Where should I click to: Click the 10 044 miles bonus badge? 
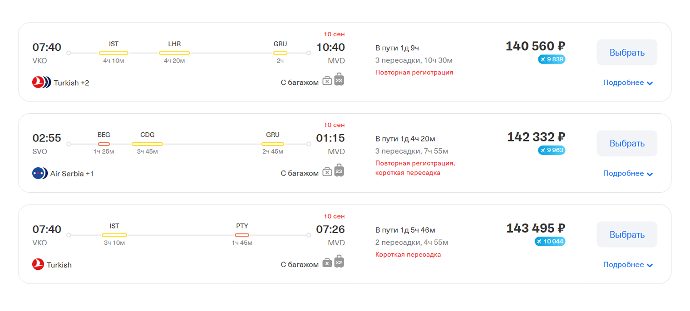pos(550,241)
